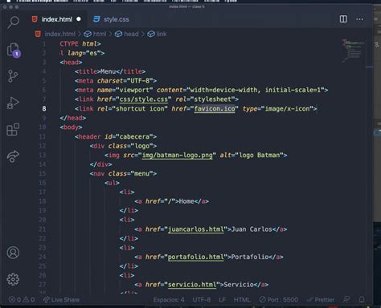Open the Manage gear icon
Screen dimensions: 381x308
tap(13, 279)
